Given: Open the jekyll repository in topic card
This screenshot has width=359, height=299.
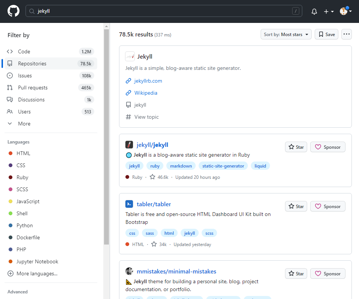Looking at the screenshot, I should click(x=140, y=105).
